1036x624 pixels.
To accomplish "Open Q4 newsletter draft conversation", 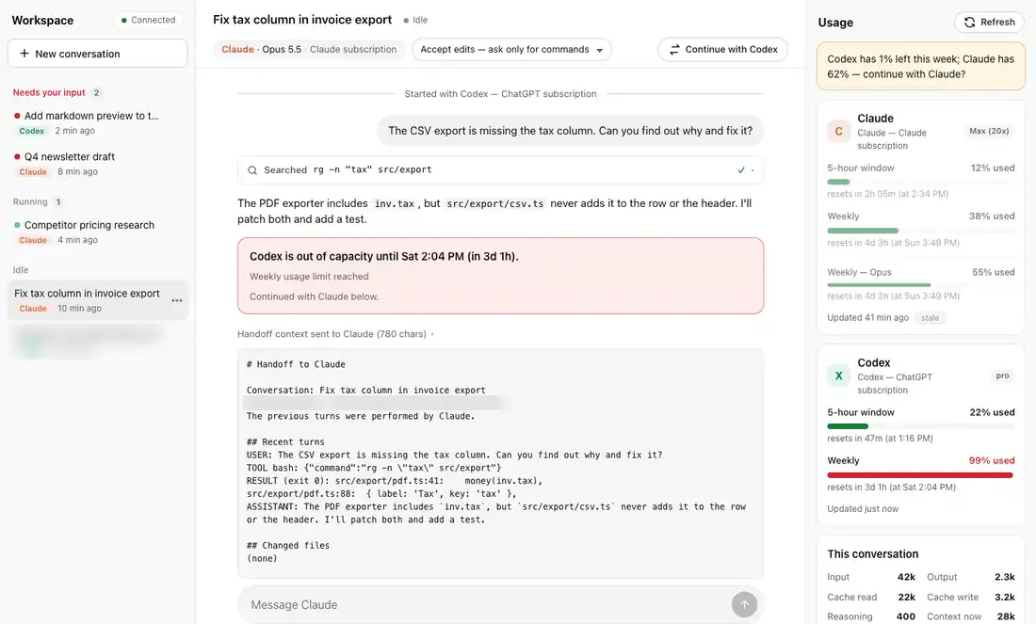I will 97,164.
